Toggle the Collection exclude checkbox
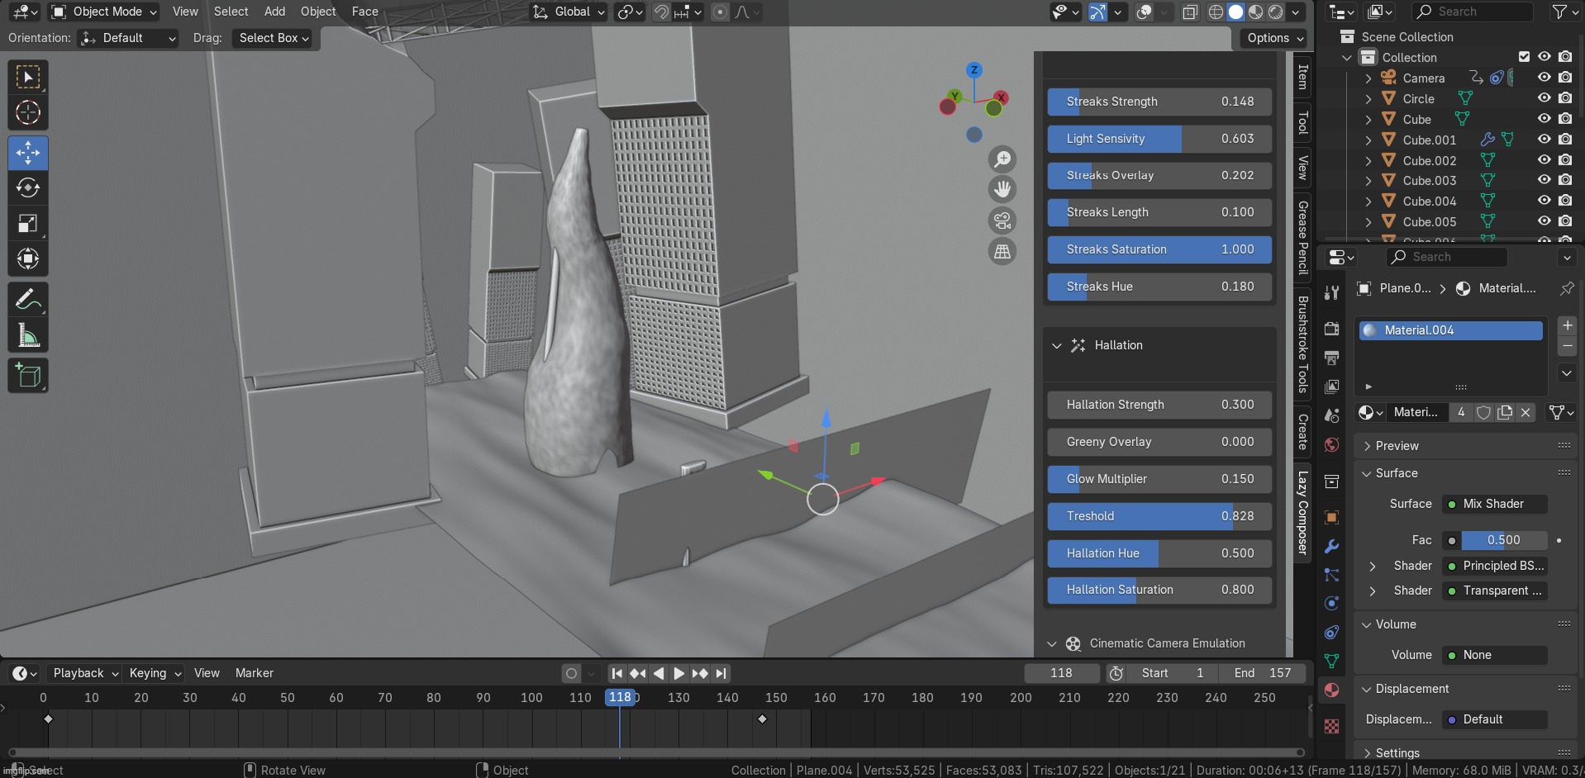The image size is (1585, 778). [1524, 57]
